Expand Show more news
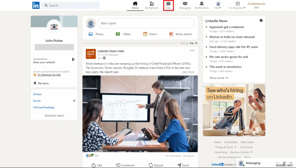 pos(219,78)
